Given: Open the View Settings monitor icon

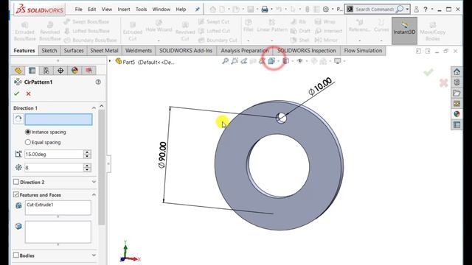Looking at the screenshot, I should (x=338, y=61).
